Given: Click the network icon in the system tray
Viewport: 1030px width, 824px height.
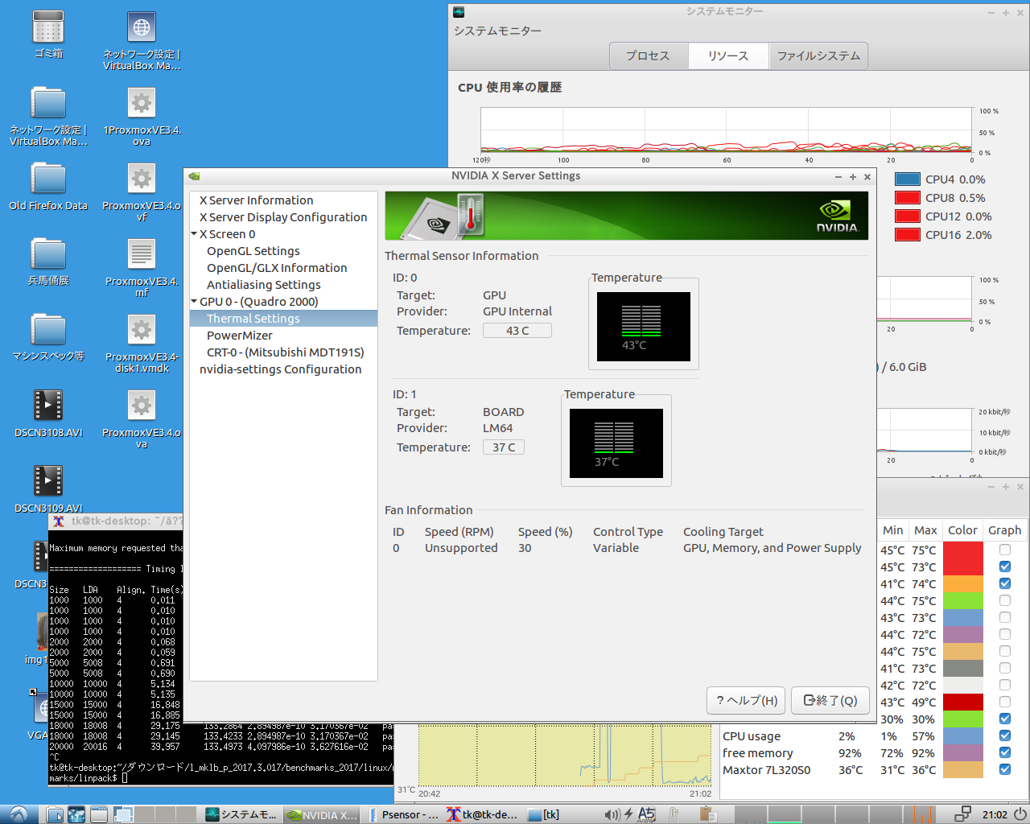Looking at the screenshot, I should [962, 814].
